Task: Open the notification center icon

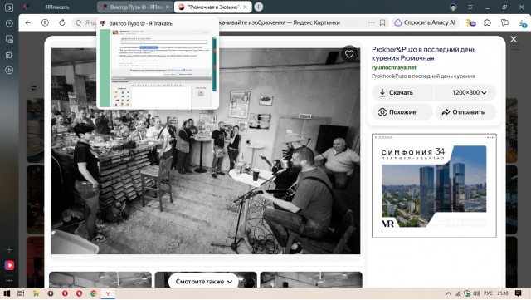Action: click(x=518, y=293)
